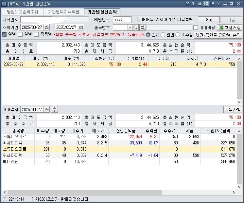Click the horizontal scrollbar right arrow
The image size is (244, 203).
pos(234,192)
